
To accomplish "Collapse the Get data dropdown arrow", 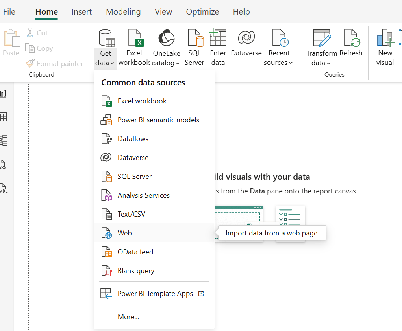I will pyautogui.click(x=112, y=63).
